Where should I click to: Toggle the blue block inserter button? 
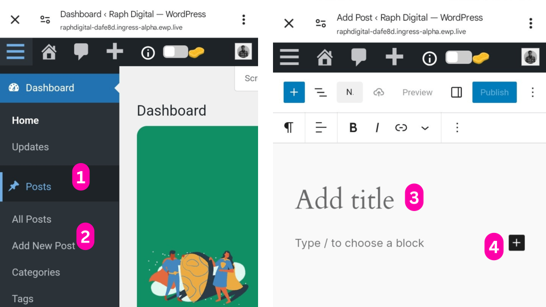coord(294,92)
